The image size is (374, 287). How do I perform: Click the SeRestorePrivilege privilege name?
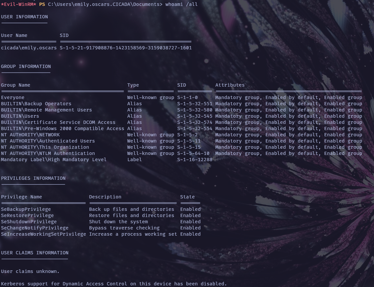pos(27,215)
